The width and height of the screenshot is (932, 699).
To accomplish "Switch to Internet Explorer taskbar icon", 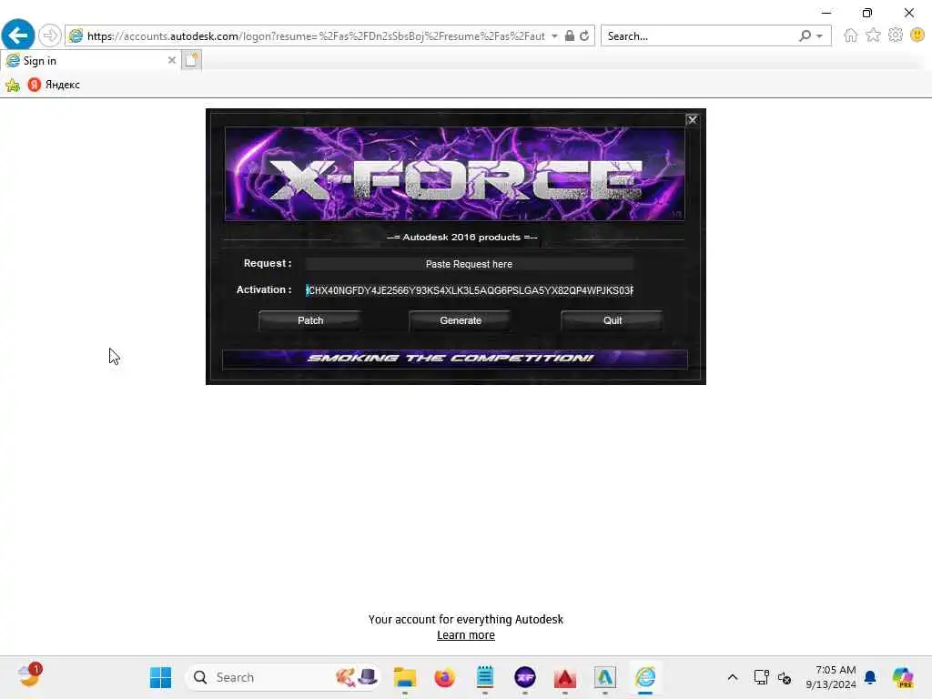I will pos(645,677).
